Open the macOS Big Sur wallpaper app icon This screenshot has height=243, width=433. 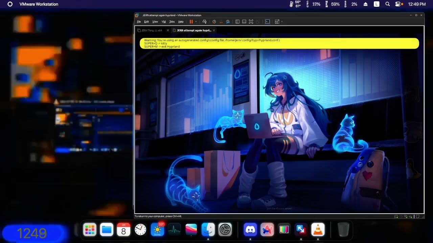point(191,230)
